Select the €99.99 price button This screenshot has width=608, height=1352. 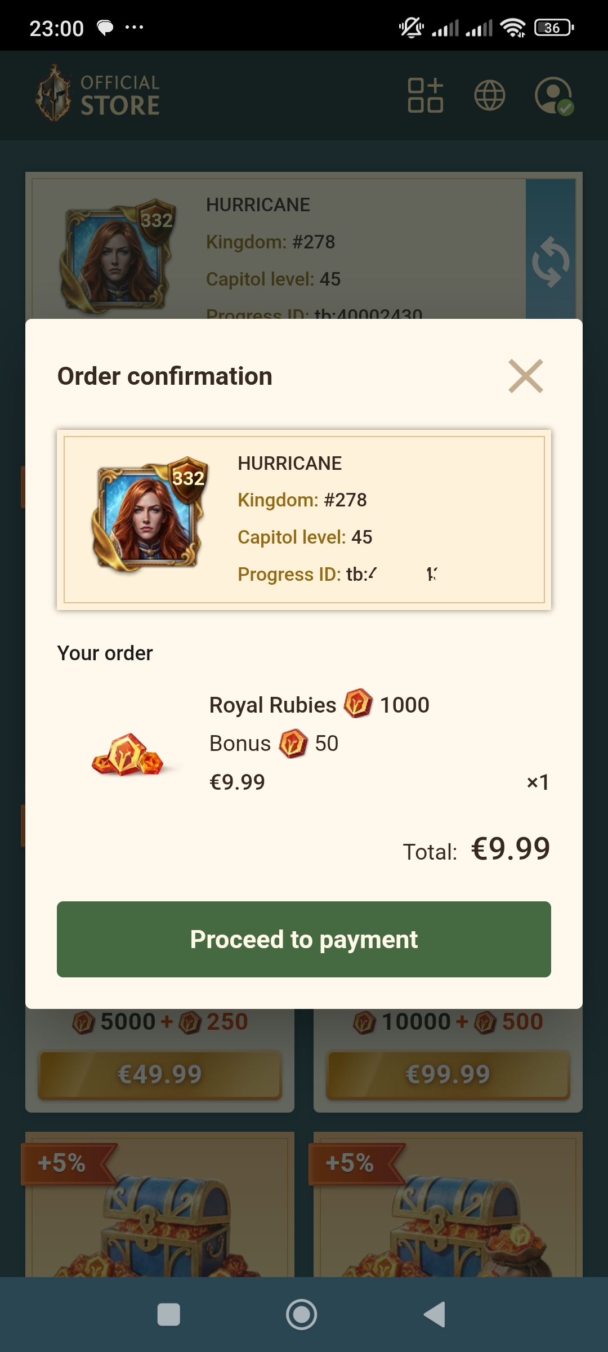click(448, 1074)
